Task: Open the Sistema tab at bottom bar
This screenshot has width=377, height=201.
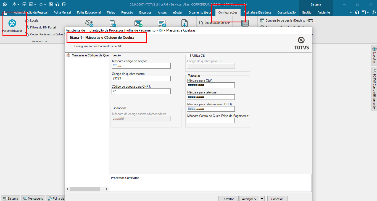Action: point(10,198)
